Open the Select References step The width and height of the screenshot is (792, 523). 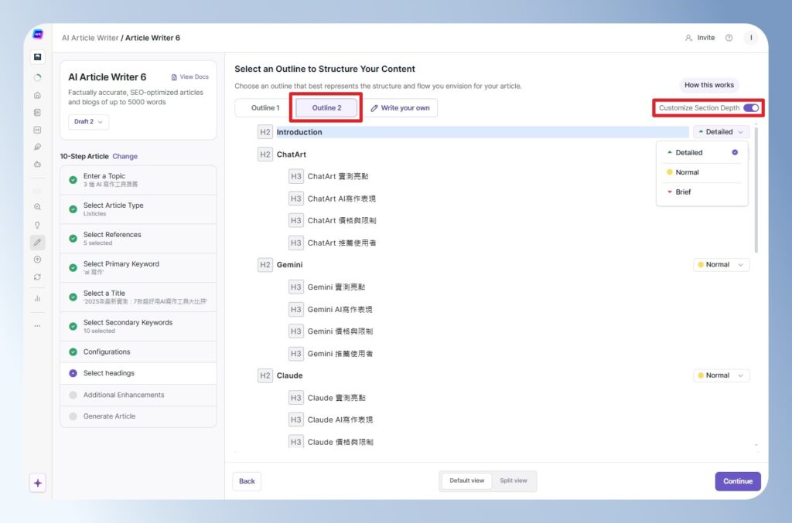[x=138, y=238]
